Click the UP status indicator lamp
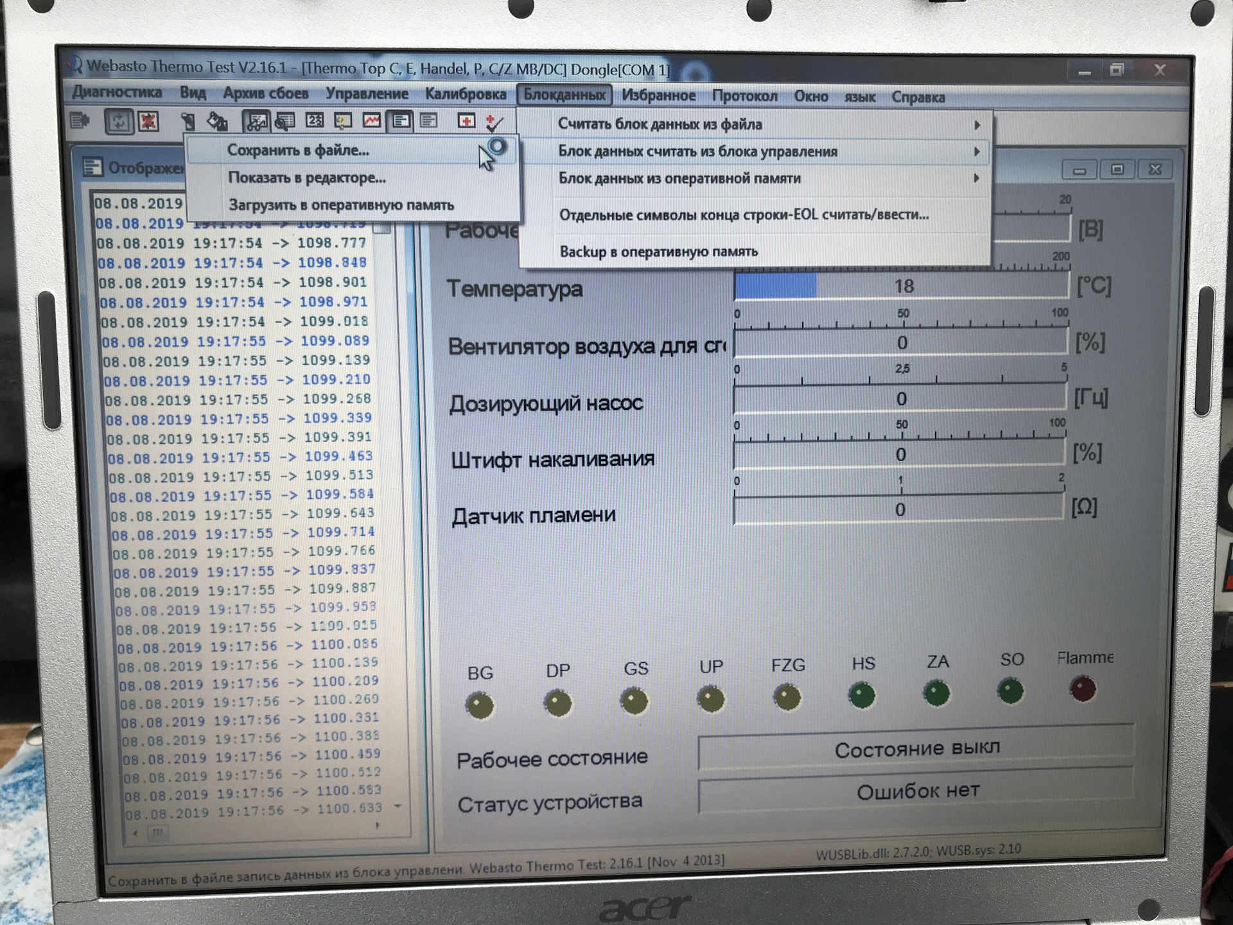1233x925 pixels. point(711,698)
